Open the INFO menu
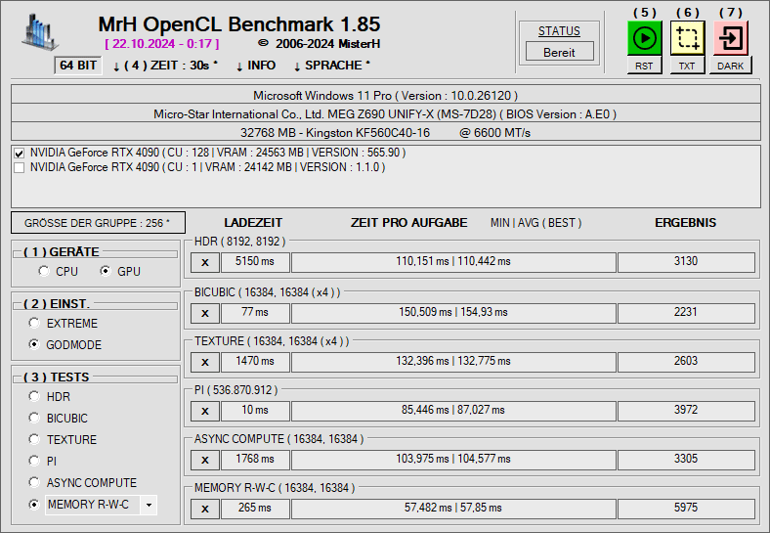Viewport: 770px width, 533px height. (x=256, y=66)
